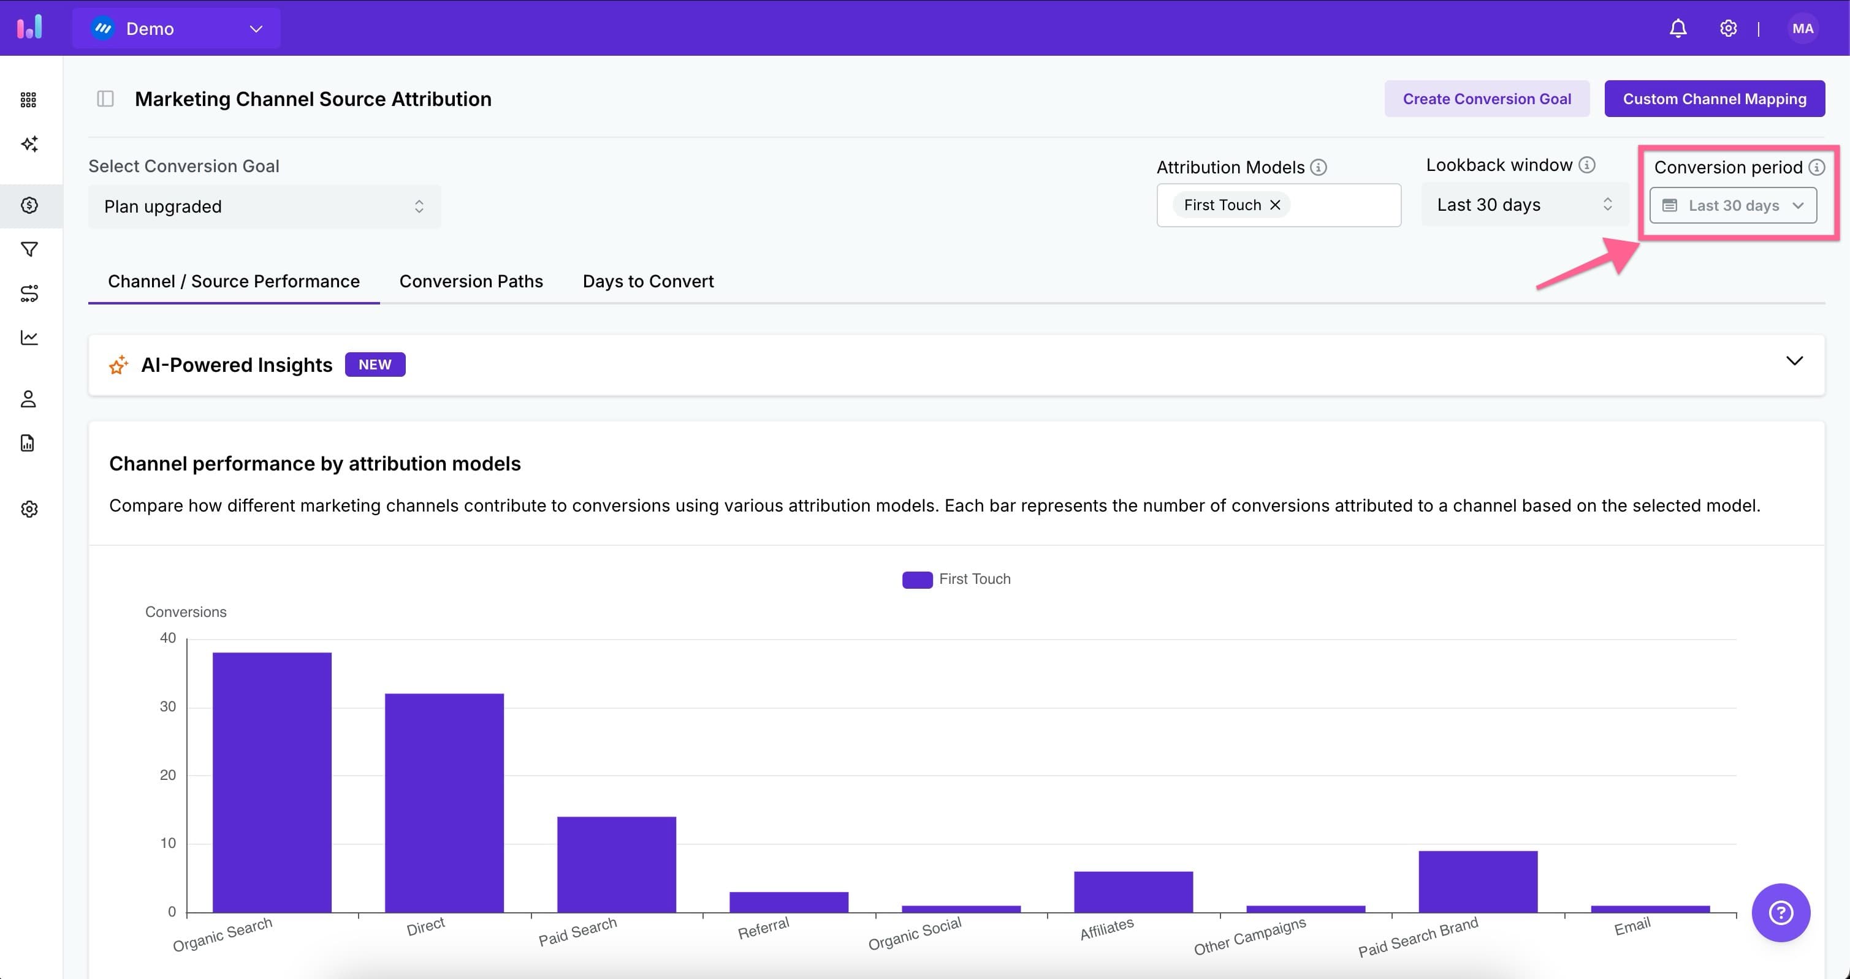Screen dimensions: 1850x979
Task: Click the journeys flow sidebar icon
Action: tap(29, 293)
